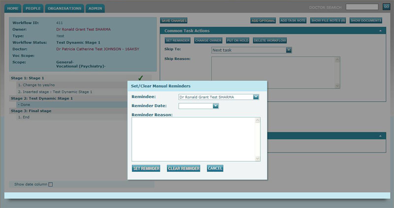
Task: Click scroll-up arrow in Skip Reason box
Action: 337,60
